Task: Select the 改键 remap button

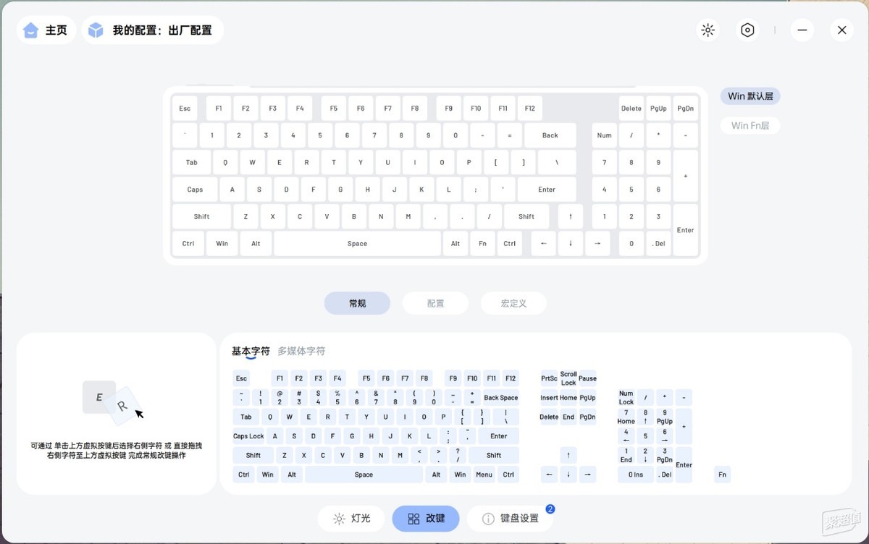Action: (x=426, y=519)
